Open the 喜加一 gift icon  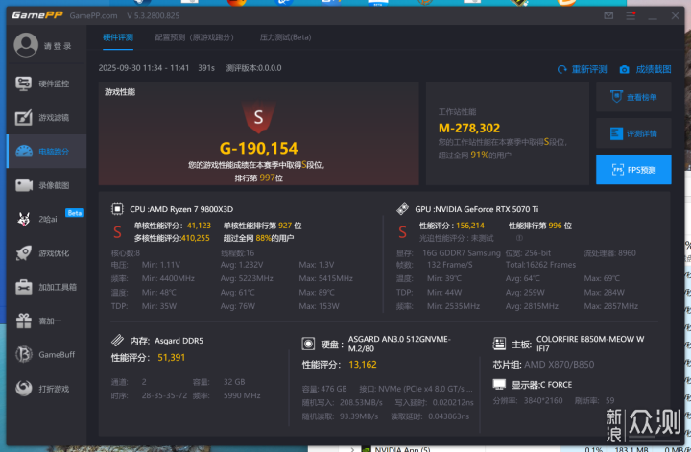tap(24, 321)
